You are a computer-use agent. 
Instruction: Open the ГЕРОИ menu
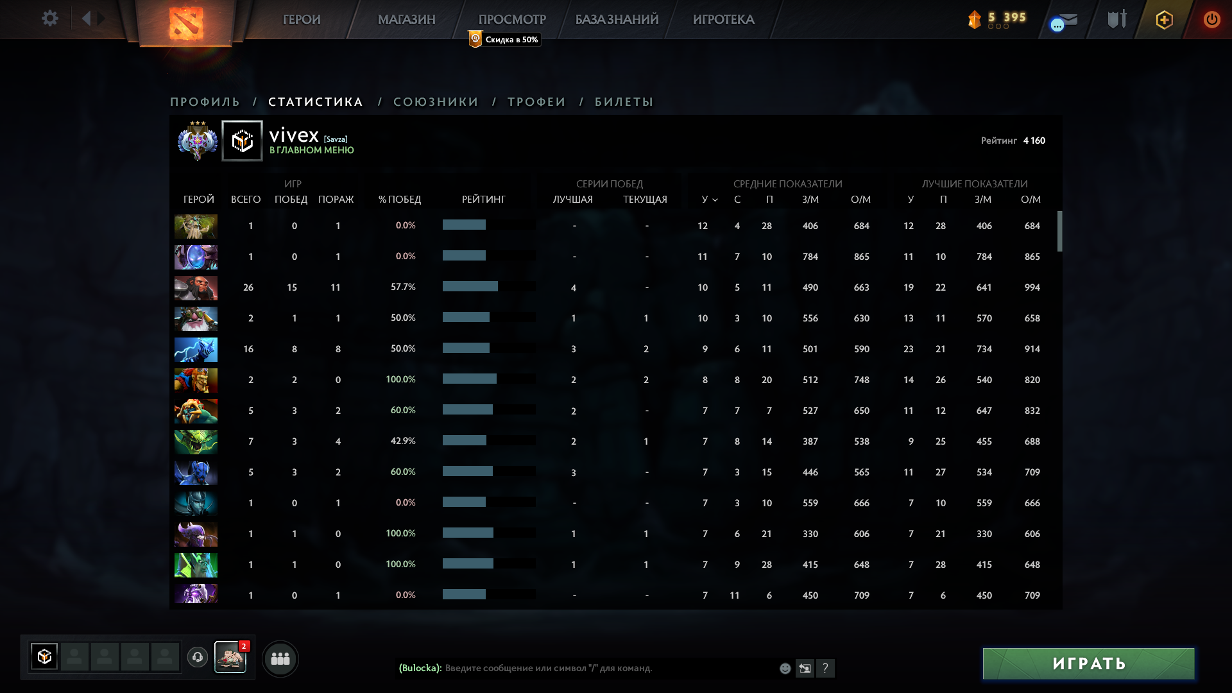tap(302, 19)
